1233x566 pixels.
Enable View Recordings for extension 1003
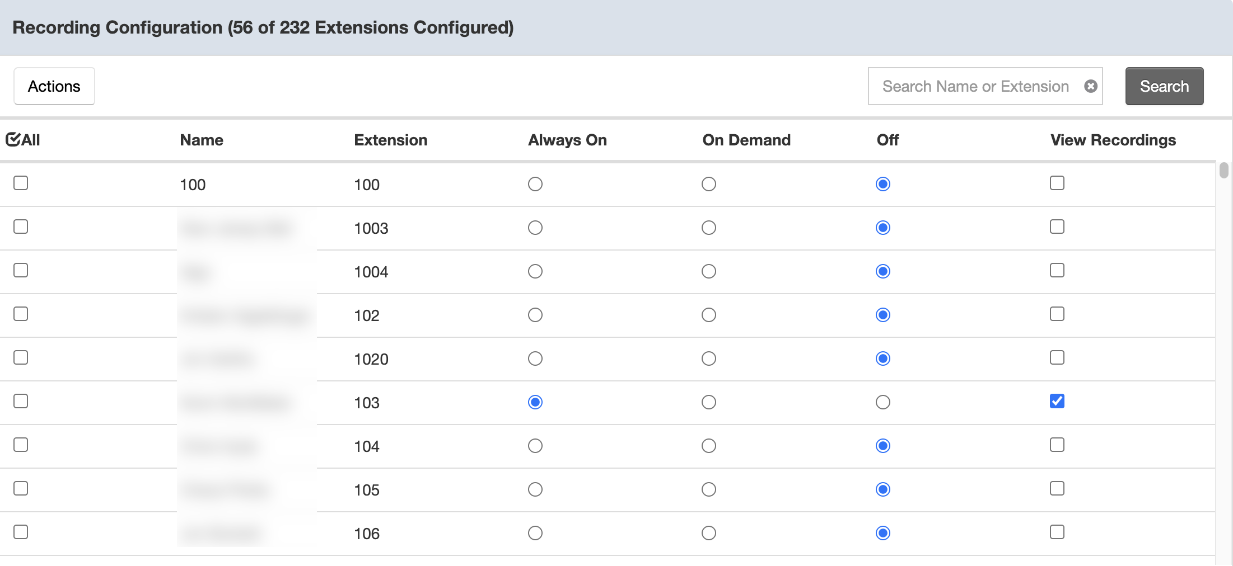[1057, 227]
